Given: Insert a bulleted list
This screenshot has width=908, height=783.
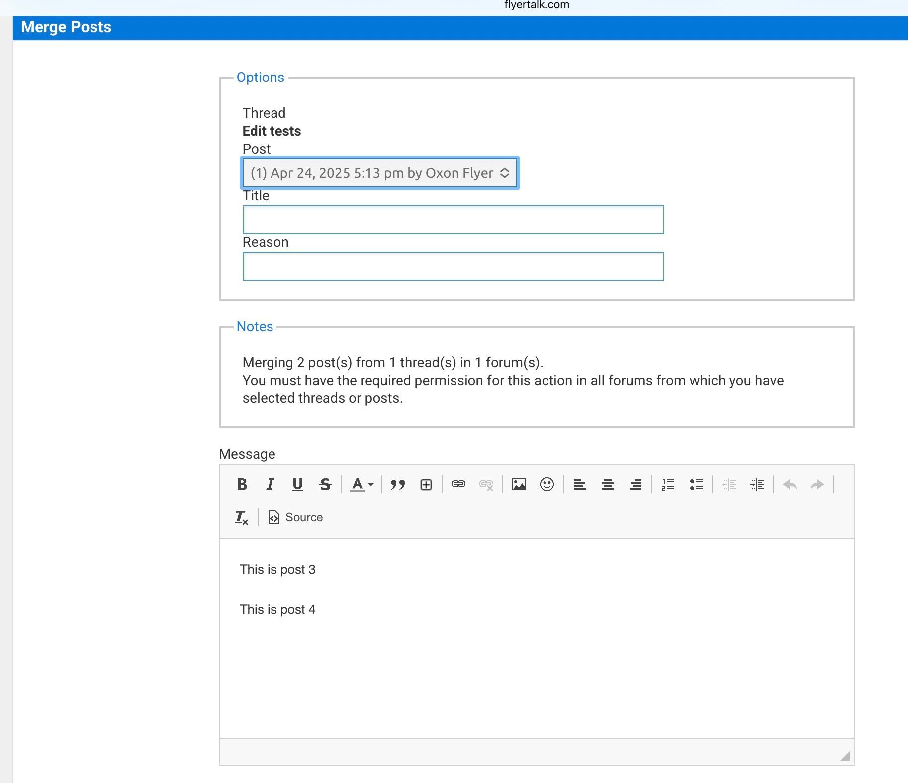Looking at the screenshot, I should 696,484.
